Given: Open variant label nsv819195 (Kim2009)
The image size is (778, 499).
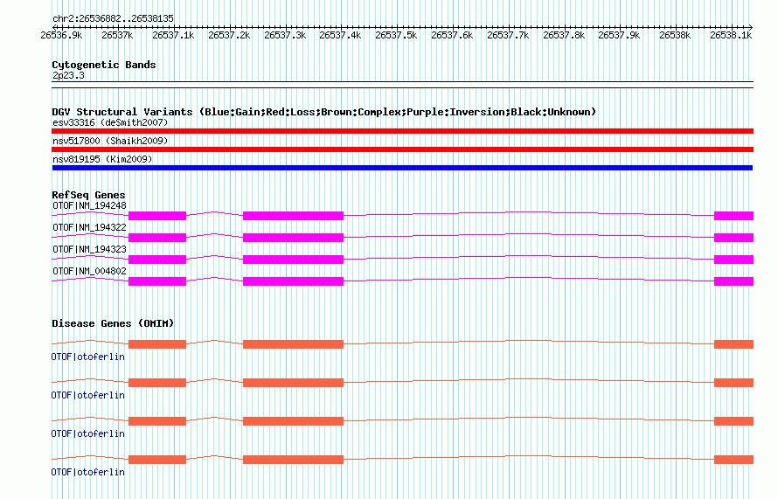Looking at the screenshot, I should pyautogui.click(x=102, y=159).
